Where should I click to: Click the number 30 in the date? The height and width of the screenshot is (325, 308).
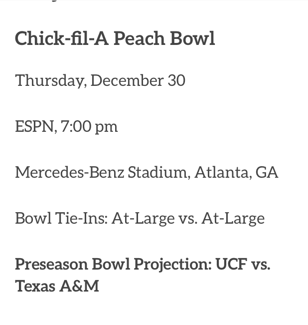point(176,80)
